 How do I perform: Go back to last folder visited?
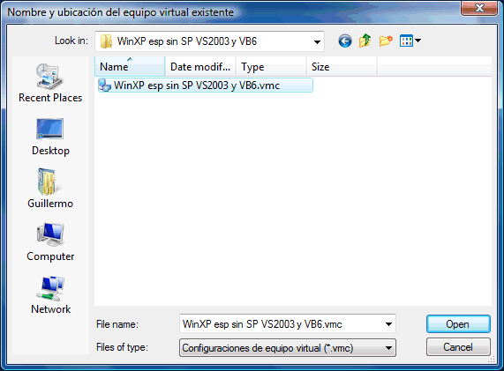(x=345, y=41)
